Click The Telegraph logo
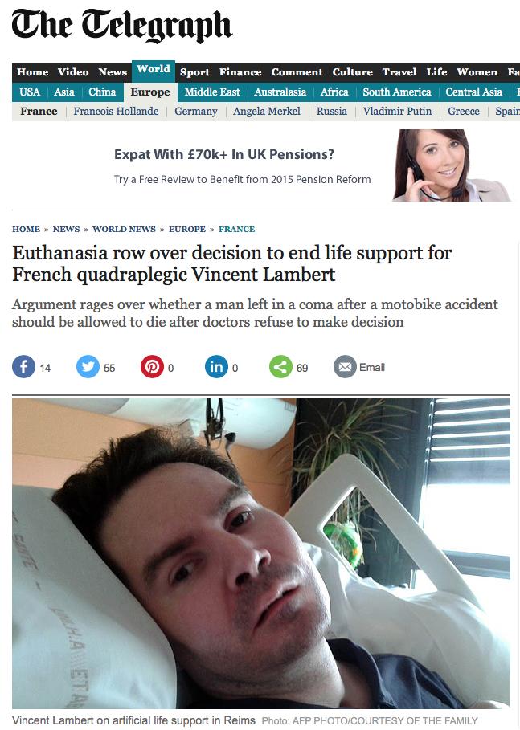520x730 pixels. click(121, 25)
